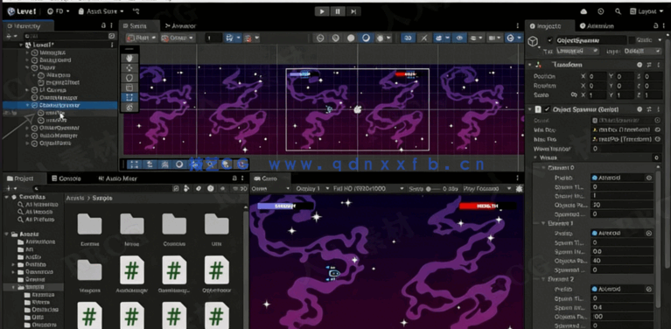Viewport: 671px width, 329px height.
Task: Toggle Scale constrained proportions link icon
Action: tap(573, 95)
